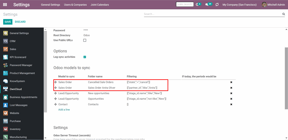Grab the drag handle of New opportunities row
Image resolution: width=288 pixels, height=140 pixels.
coord(55,93)
